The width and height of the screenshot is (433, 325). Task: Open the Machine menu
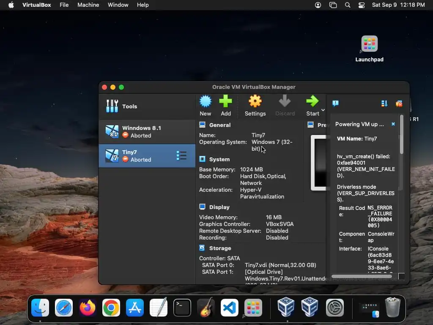pos(88,5)
